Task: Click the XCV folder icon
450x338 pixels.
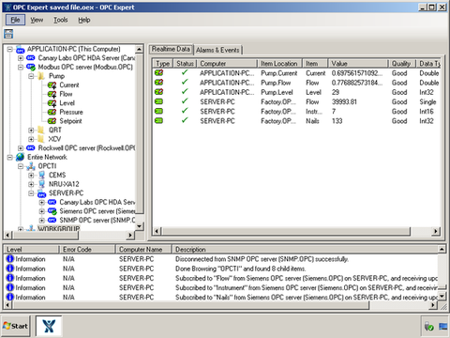Action: coord(41,139)
